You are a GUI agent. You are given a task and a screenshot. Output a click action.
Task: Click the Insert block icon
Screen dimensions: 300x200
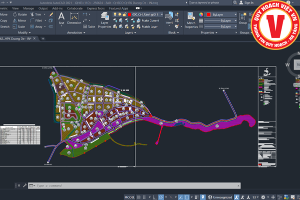(x=169, y=17)
